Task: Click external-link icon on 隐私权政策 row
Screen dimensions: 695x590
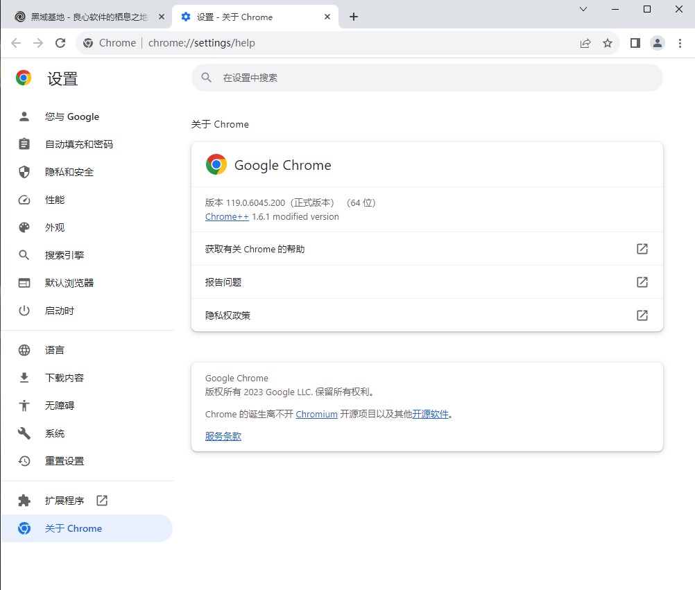Action: tap(642, 315)
